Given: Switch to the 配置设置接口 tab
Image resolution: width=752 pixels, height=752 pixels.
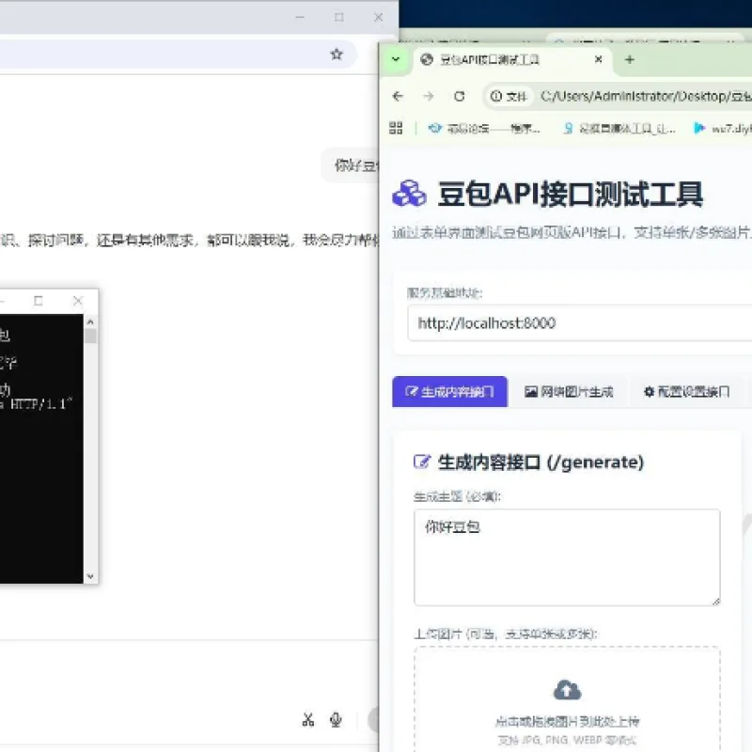Looking at the screenshot, I should [x=687, y=391].
